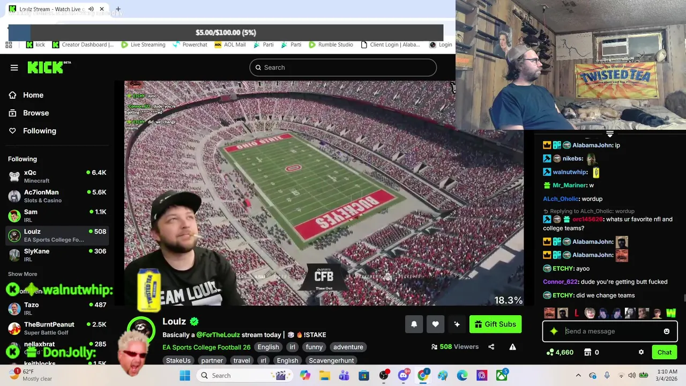Click username ALch_Oholic in chat

tap(561, 199)
